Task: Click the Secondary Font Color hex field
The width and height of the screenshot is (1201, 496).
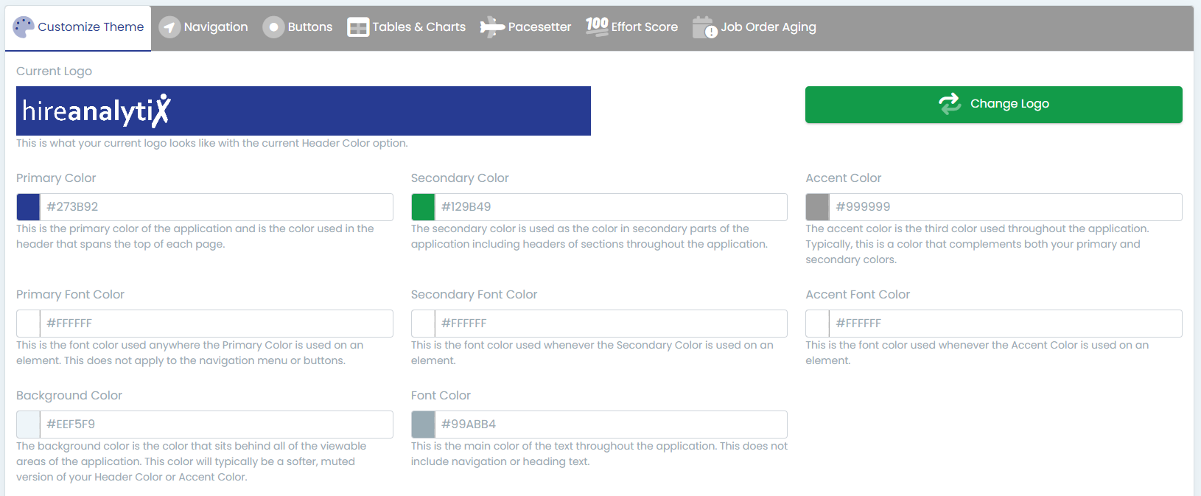Action: tap(611, 324)
